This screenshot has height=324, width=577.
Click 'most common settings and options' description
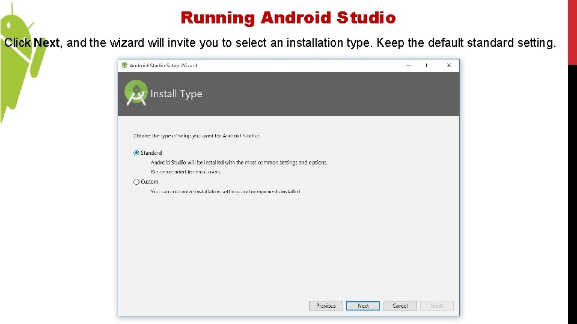(x=239, y=163)
